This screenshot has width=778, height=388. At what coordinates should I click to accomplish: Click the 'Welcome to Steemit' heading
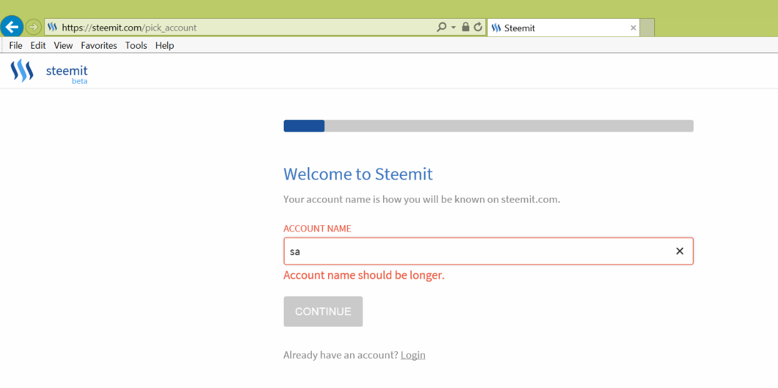tap(358, 174)
